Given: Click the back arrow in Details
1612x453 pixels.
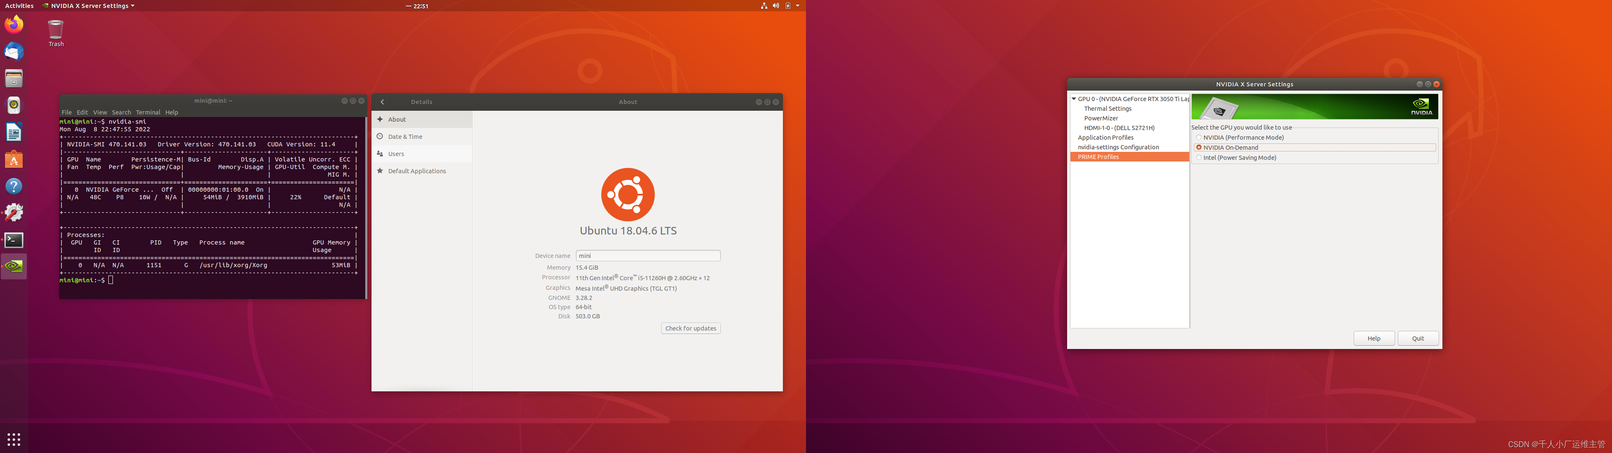Looking at the screenshot, I should click(382, 102).
